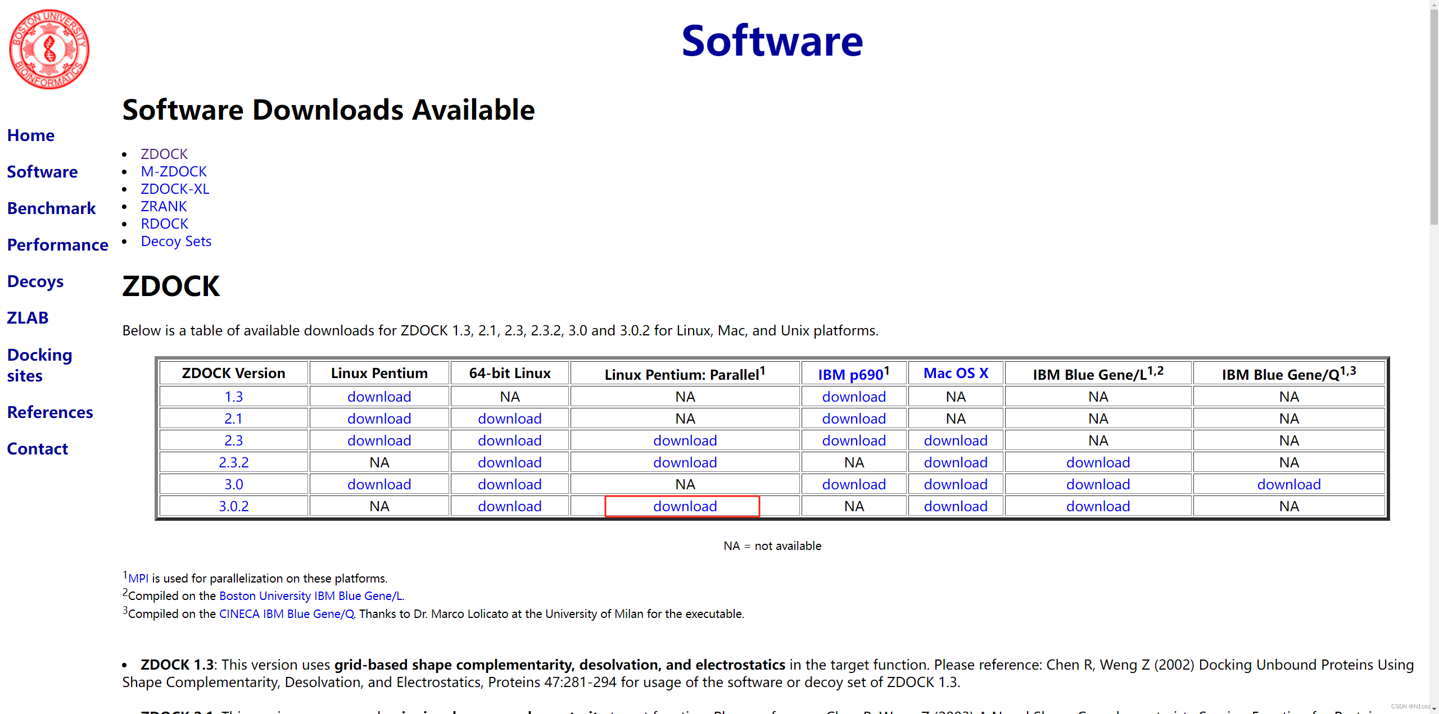Viewport: 1439px width, 714px height.
Task: Open the Home page
Action: click(31, 135)
